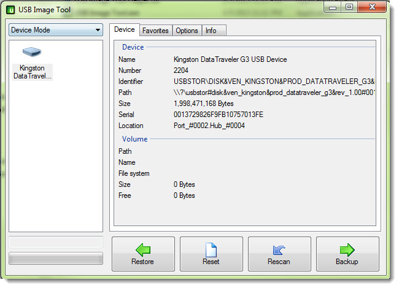Click the Reset button label
399x288 pixels.
211,262
